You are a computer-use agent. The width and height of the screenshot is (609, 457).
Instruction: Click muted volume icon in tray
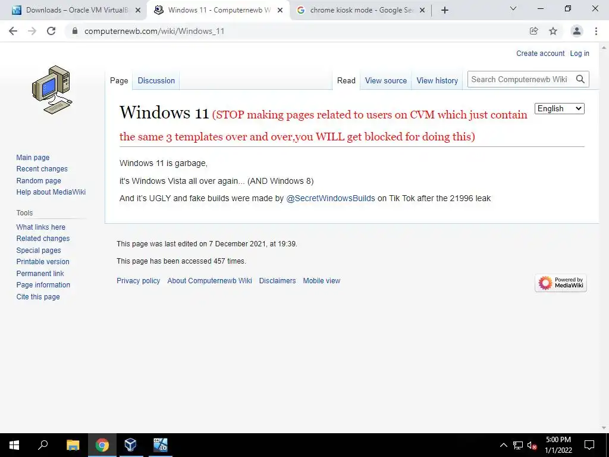point(532,445)
